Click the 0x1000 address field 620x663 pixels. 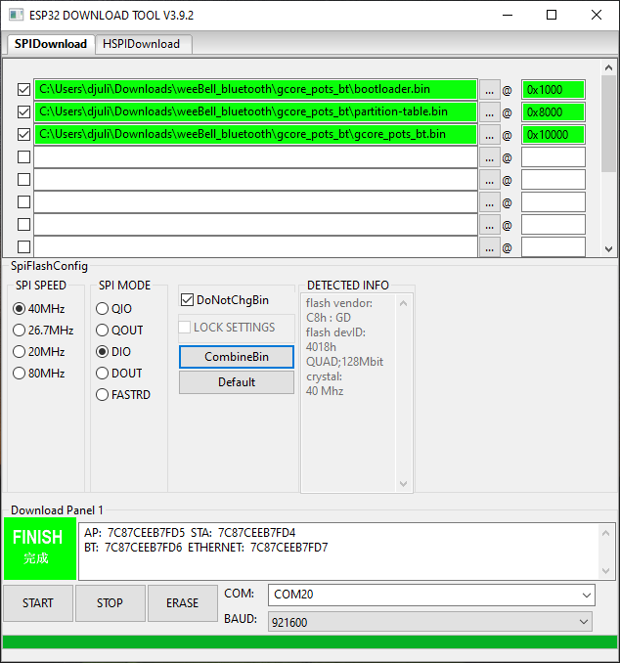pyautogui.click(x=554, y=90)
